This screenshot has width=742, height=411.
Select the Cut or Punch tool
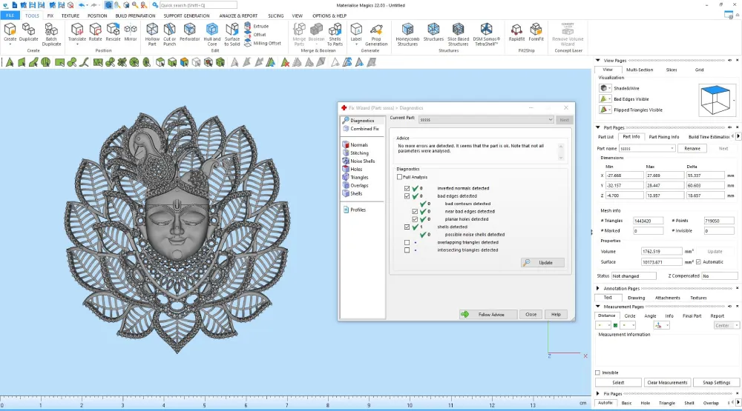point(169,34)
